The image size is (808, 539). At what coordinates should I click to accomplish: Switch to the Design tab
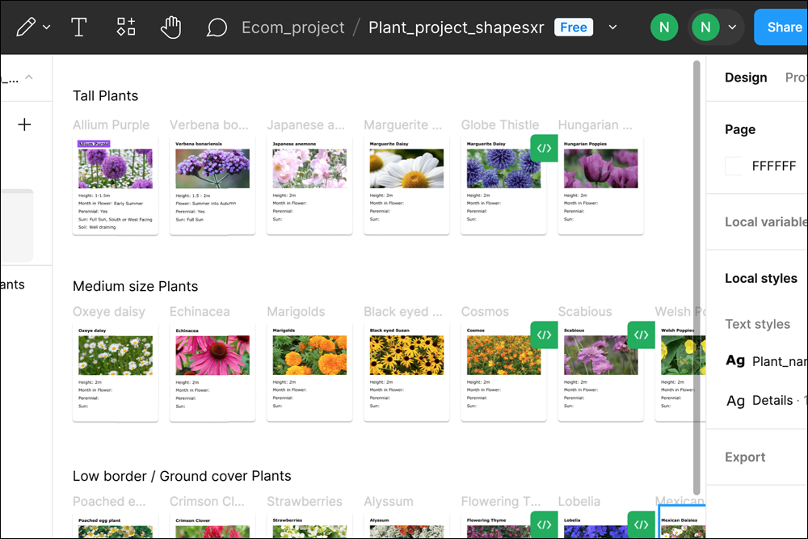coord(745,78)
